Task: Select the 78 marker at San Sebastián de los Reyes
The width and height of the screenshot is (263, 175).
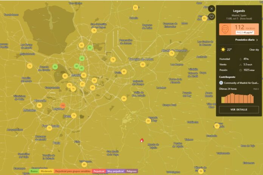Action: pos(94,30)
